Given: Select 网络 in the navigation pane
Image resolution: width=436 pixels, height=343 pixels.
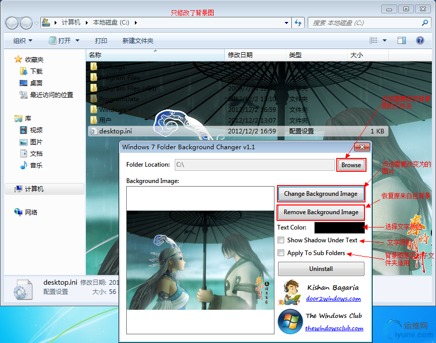Looking at the screenshot, I should click(x=26, y=212).
